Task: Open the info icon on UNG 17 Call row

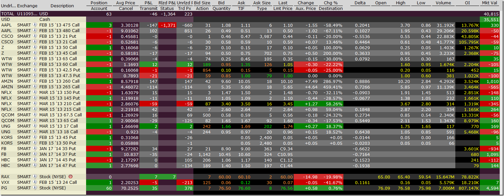Action: 35,126
